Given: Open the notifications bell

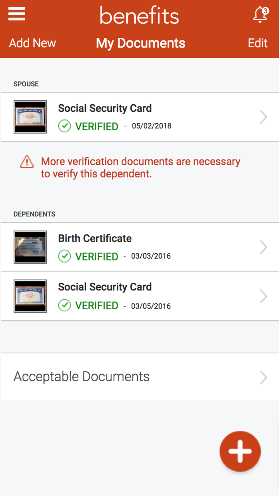Looking at the screenshot, I should (261, 15).
